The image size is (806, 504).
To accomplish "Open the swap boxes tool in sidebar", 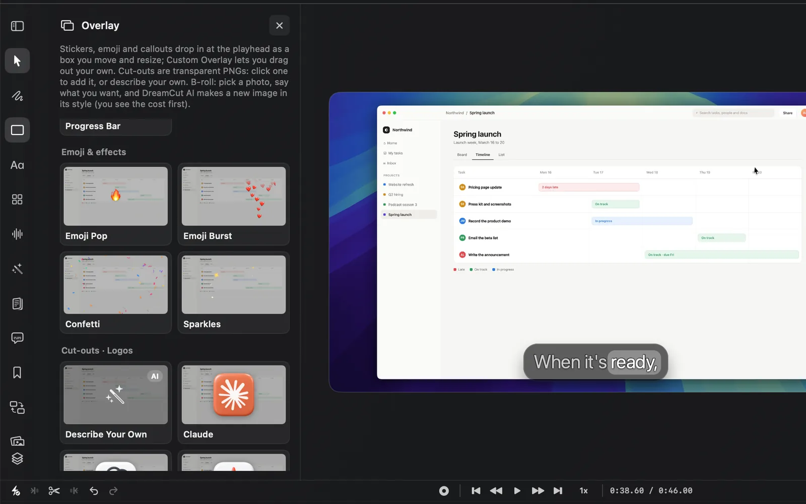I will coord(17,407).
